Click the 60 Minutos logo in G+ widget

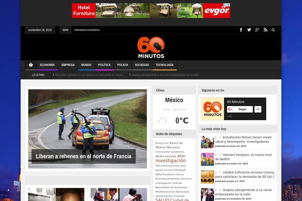(x=212, y=109)
